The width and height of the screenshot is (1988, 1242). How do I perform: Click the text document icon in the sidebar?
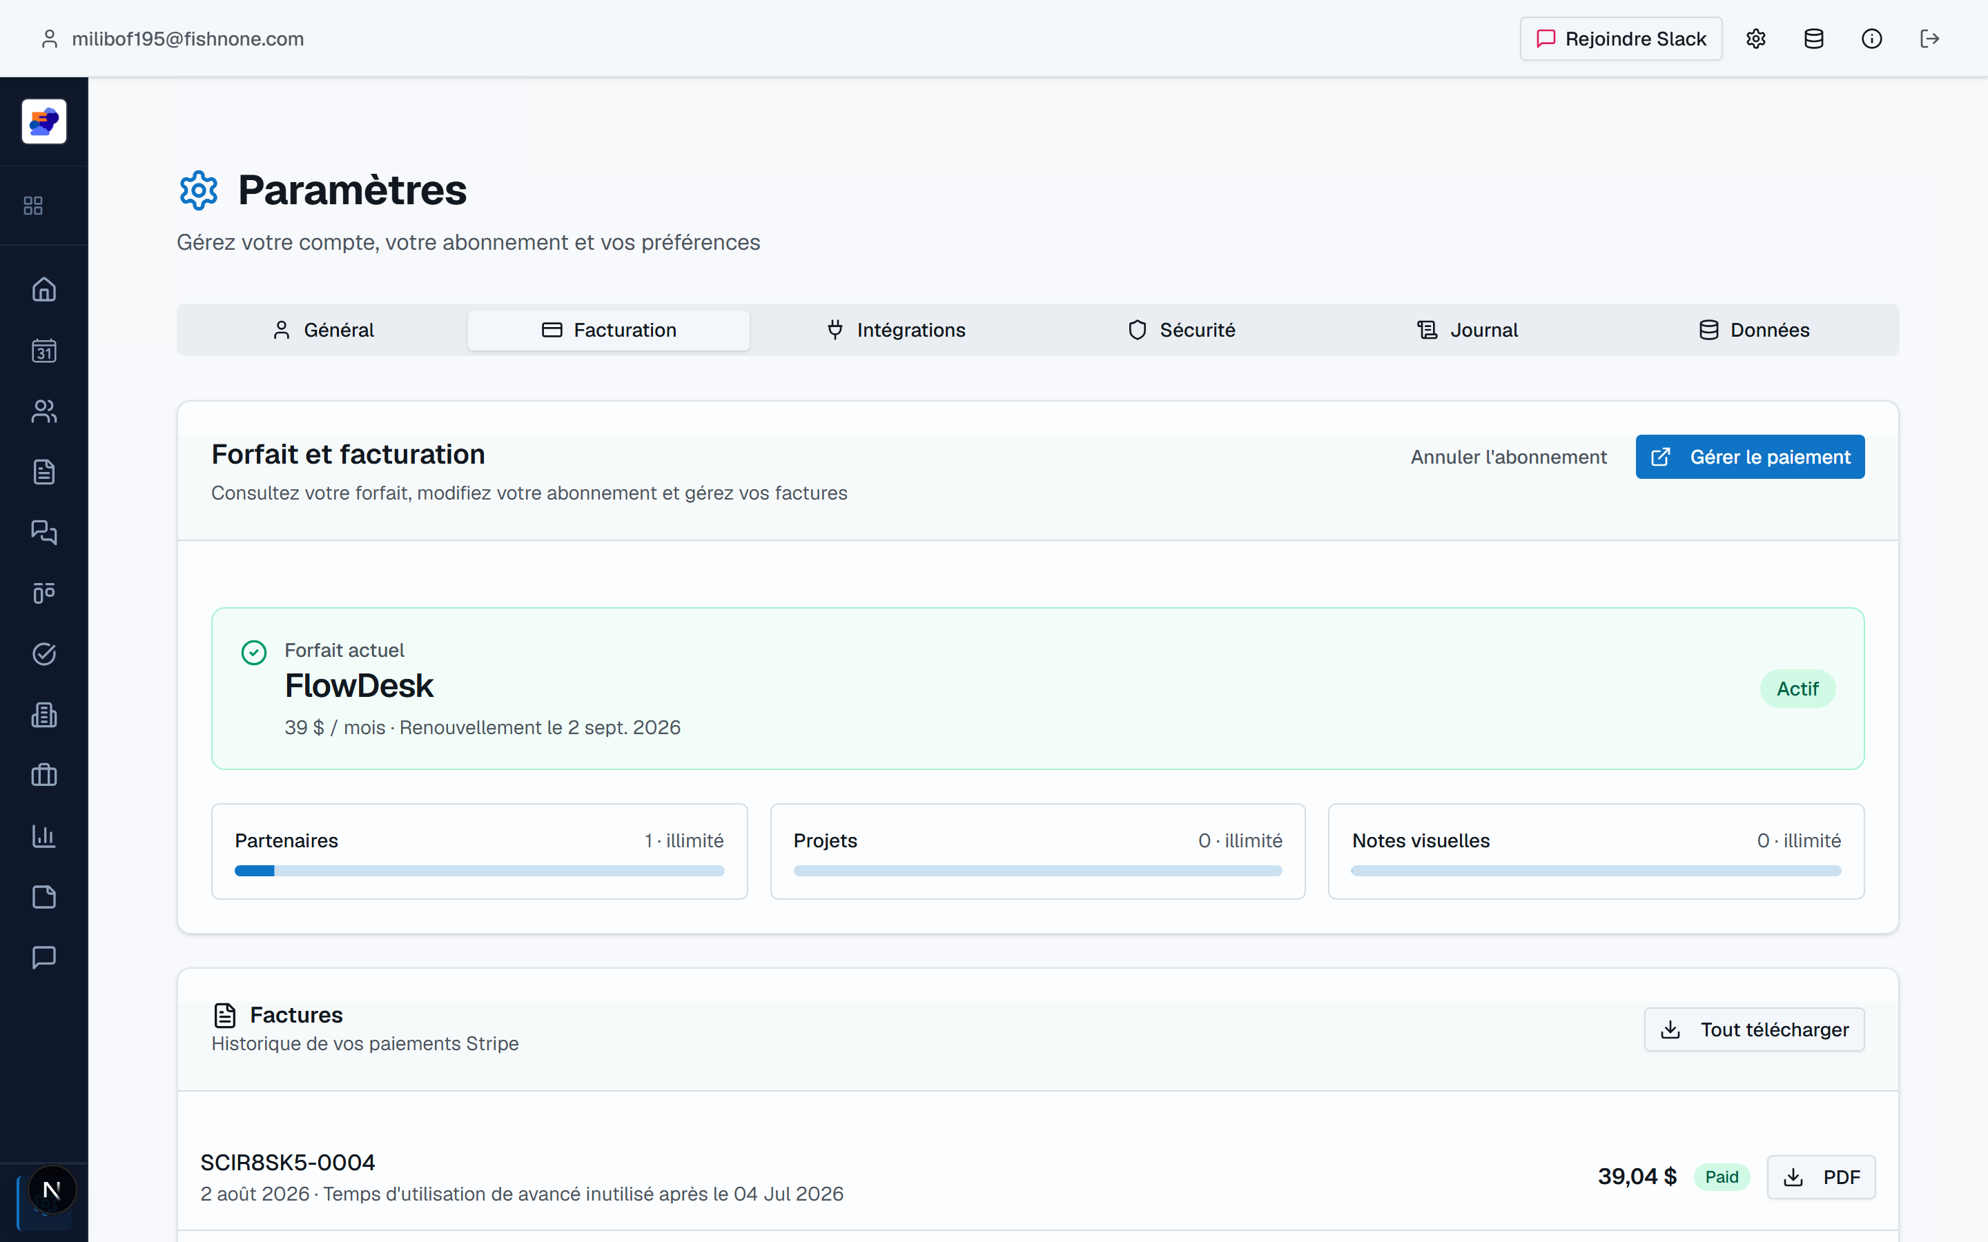44,471
